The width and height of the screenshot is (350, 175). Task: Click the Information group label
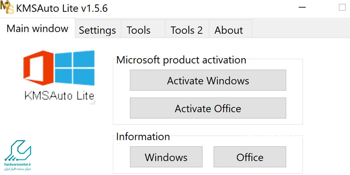tap(142, 136)
